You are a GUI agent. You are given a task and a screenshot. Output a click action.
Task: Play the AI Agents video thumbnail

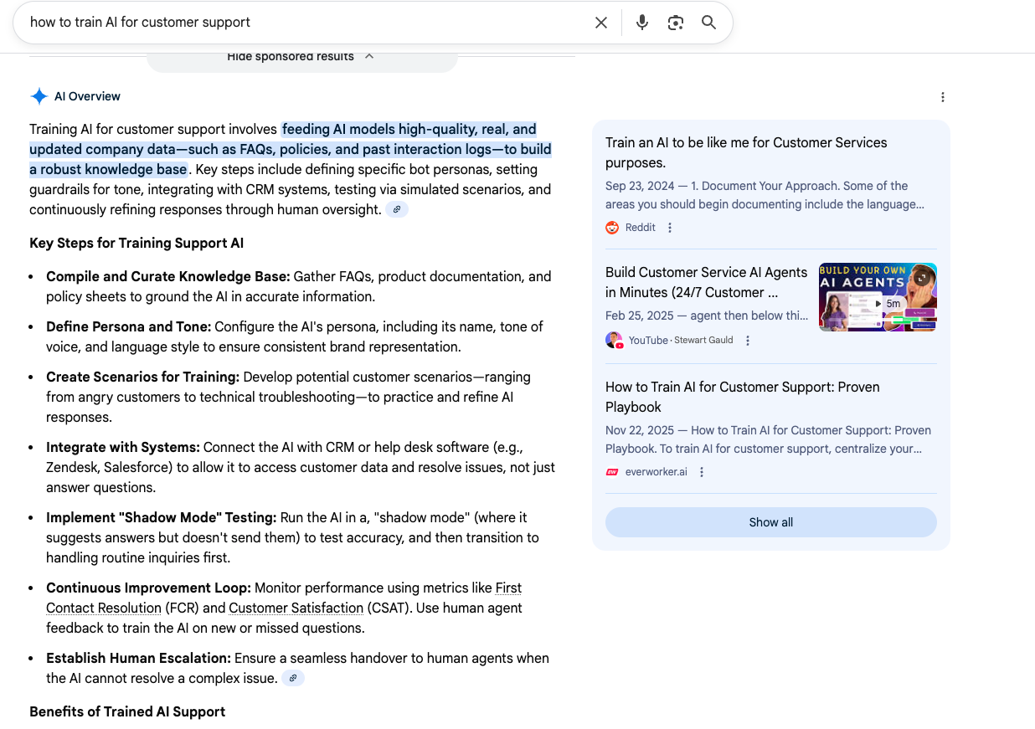click(877, 297)
